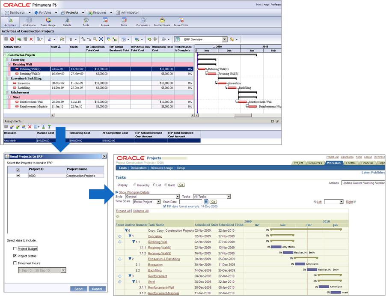Viewport: 386px width, 296px height.
Task: Collapse outline 1.1 Retaining Wall triangle
Action: click(x=134, y=242)
